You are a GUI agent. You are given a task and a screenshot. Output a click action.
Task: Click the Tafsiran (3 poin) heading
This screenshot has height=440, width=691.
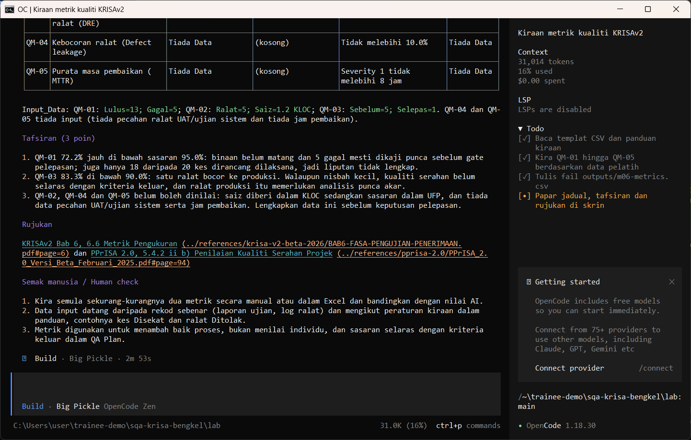(x=58, y=138)
